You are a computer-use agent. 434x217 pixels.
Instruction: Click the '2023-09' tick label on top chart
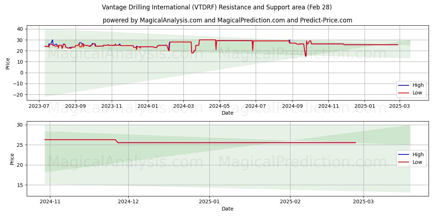point(76,106)
